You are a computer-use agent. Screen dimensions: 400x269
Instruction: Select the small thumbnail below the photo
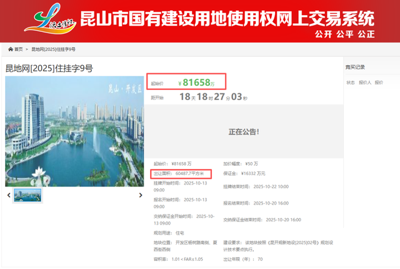click(27, 195)
